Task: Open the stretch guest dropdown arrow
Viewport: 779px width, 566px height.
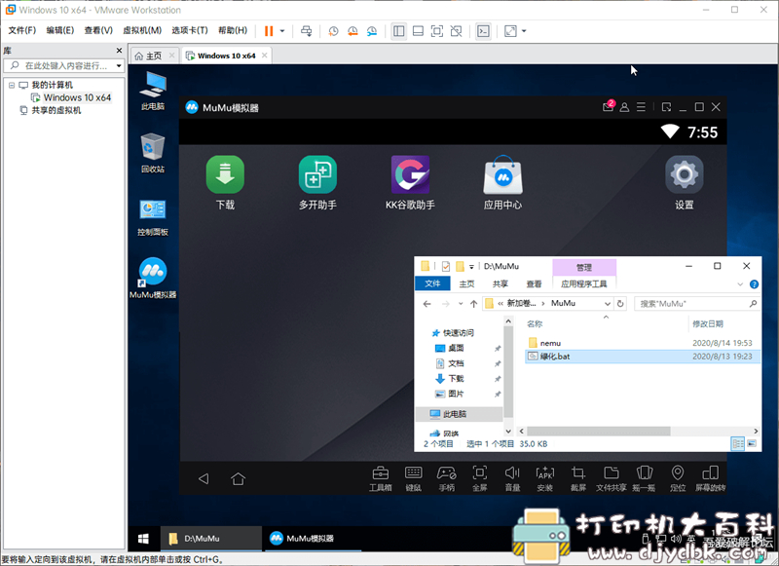Action: tap(524, 31)
